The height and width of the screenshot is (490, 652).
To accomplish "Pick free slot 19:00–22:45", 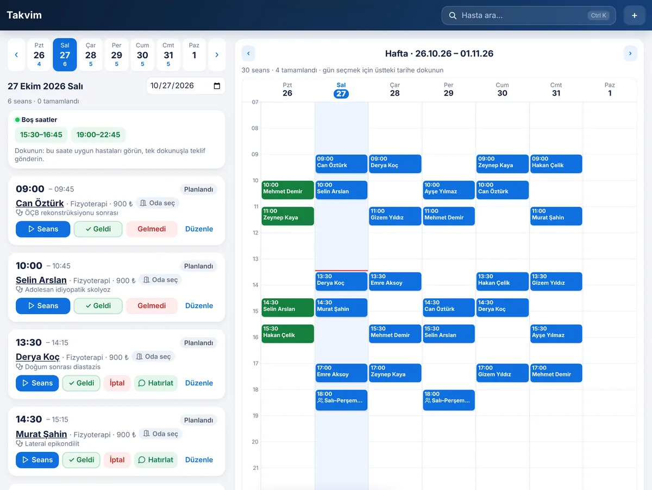I will point(98,135).
